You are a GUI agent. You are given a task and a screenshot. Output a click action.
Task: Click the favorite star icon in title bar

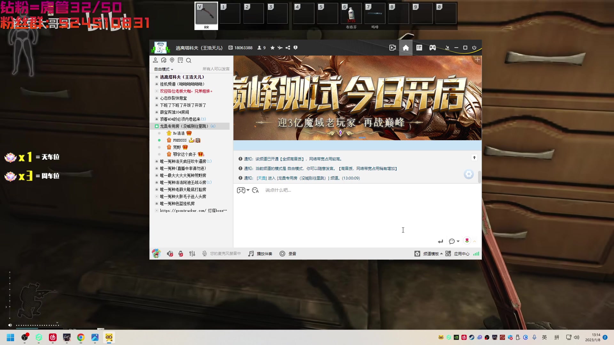click(272, 48)
